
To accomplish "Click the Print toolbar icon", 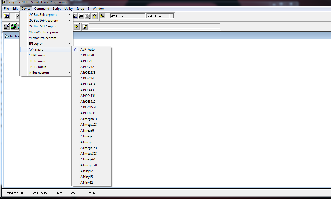I will click(82, 16).
